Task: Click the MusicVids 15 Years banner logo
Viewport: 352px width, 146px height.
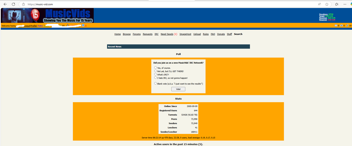Action: (x=47, y=15)
